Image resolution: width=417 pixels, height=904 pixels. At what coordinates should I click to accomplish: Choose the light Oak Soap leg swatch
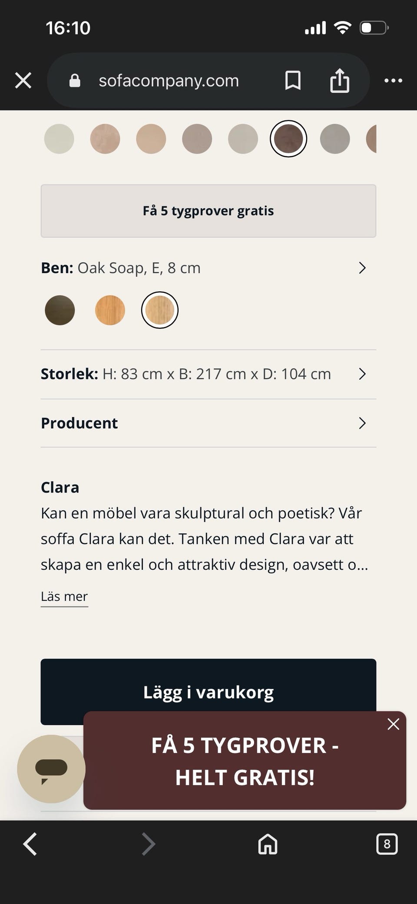160,310
